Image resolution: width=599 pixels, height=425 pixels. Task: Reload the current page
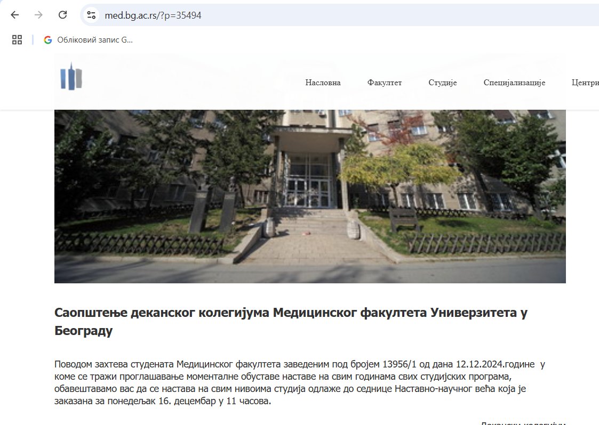[x=61, y=15]
